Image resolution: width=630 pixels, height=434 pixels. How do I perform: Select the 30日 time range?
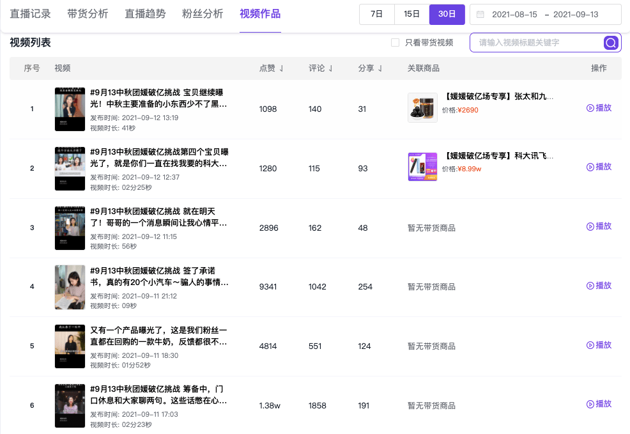click(447, 15)
